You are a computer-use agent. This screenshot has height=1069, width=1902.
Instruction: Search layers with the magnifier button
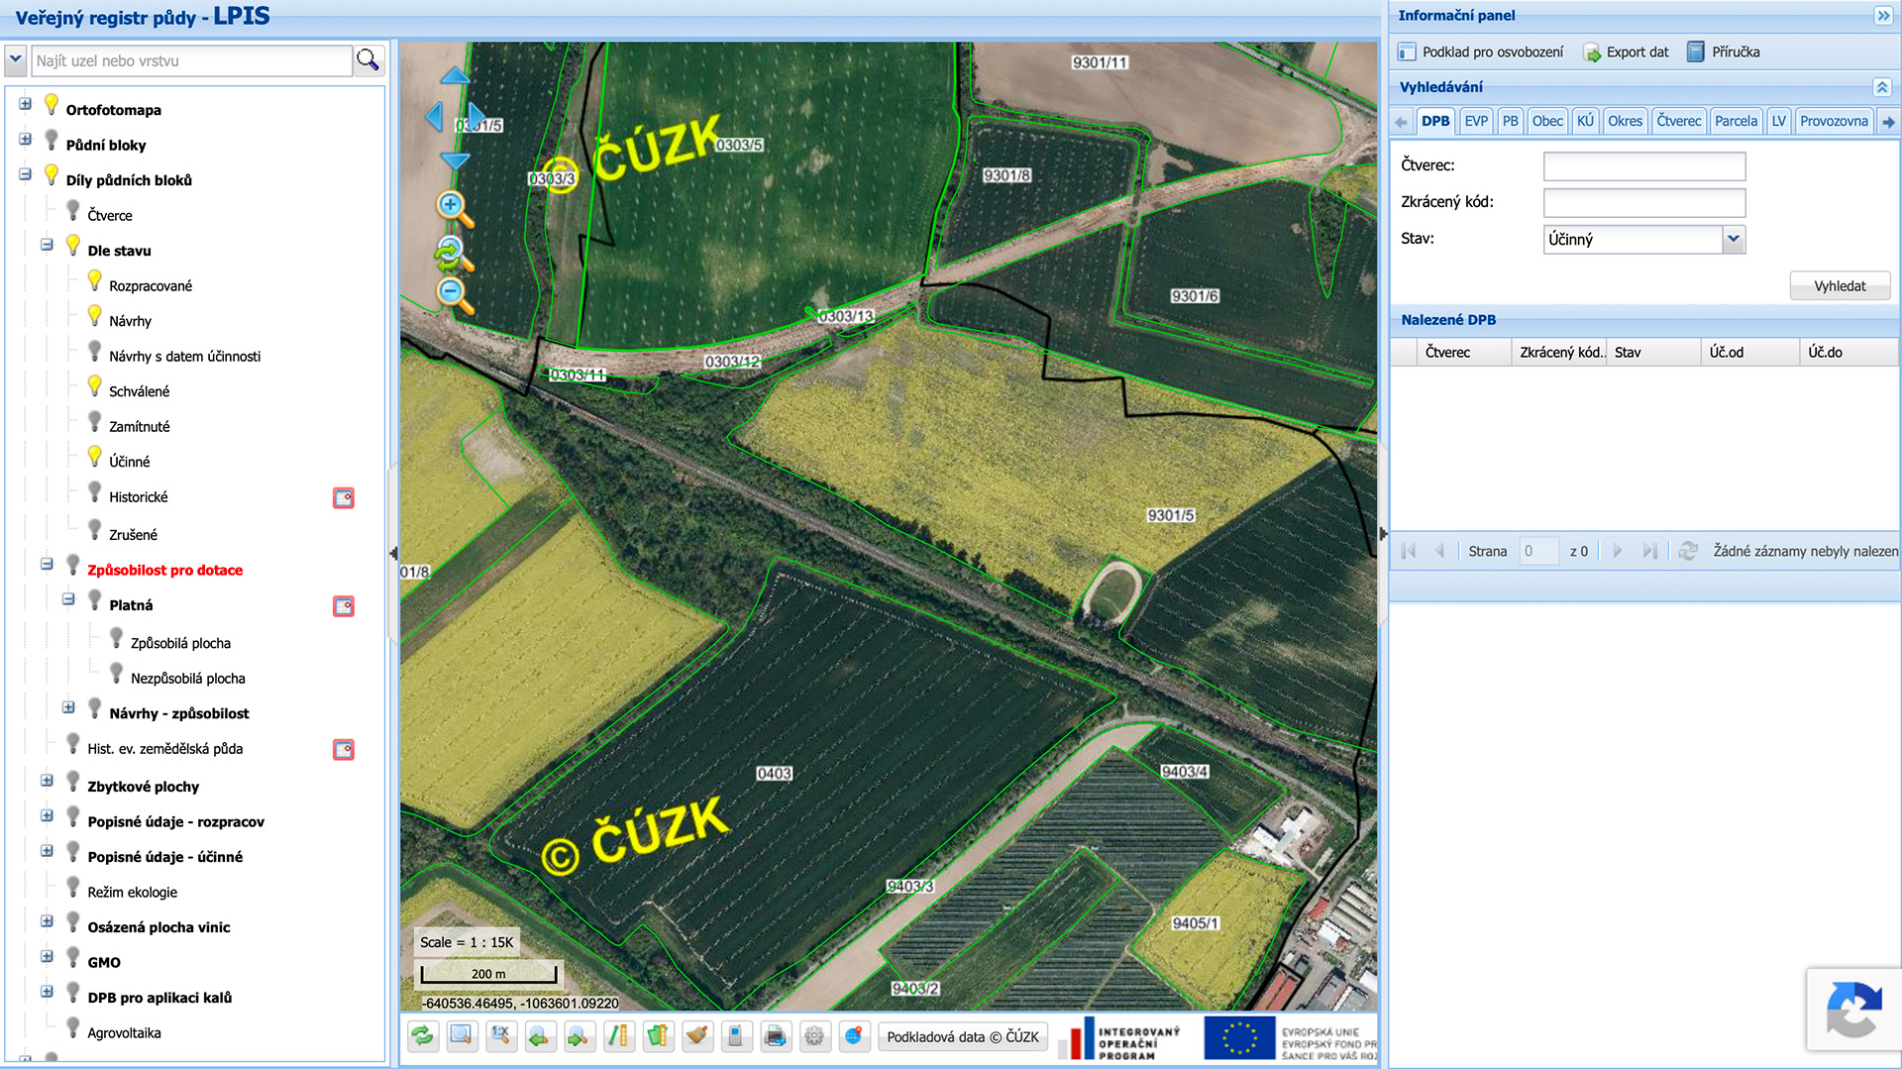pos(368,60)
